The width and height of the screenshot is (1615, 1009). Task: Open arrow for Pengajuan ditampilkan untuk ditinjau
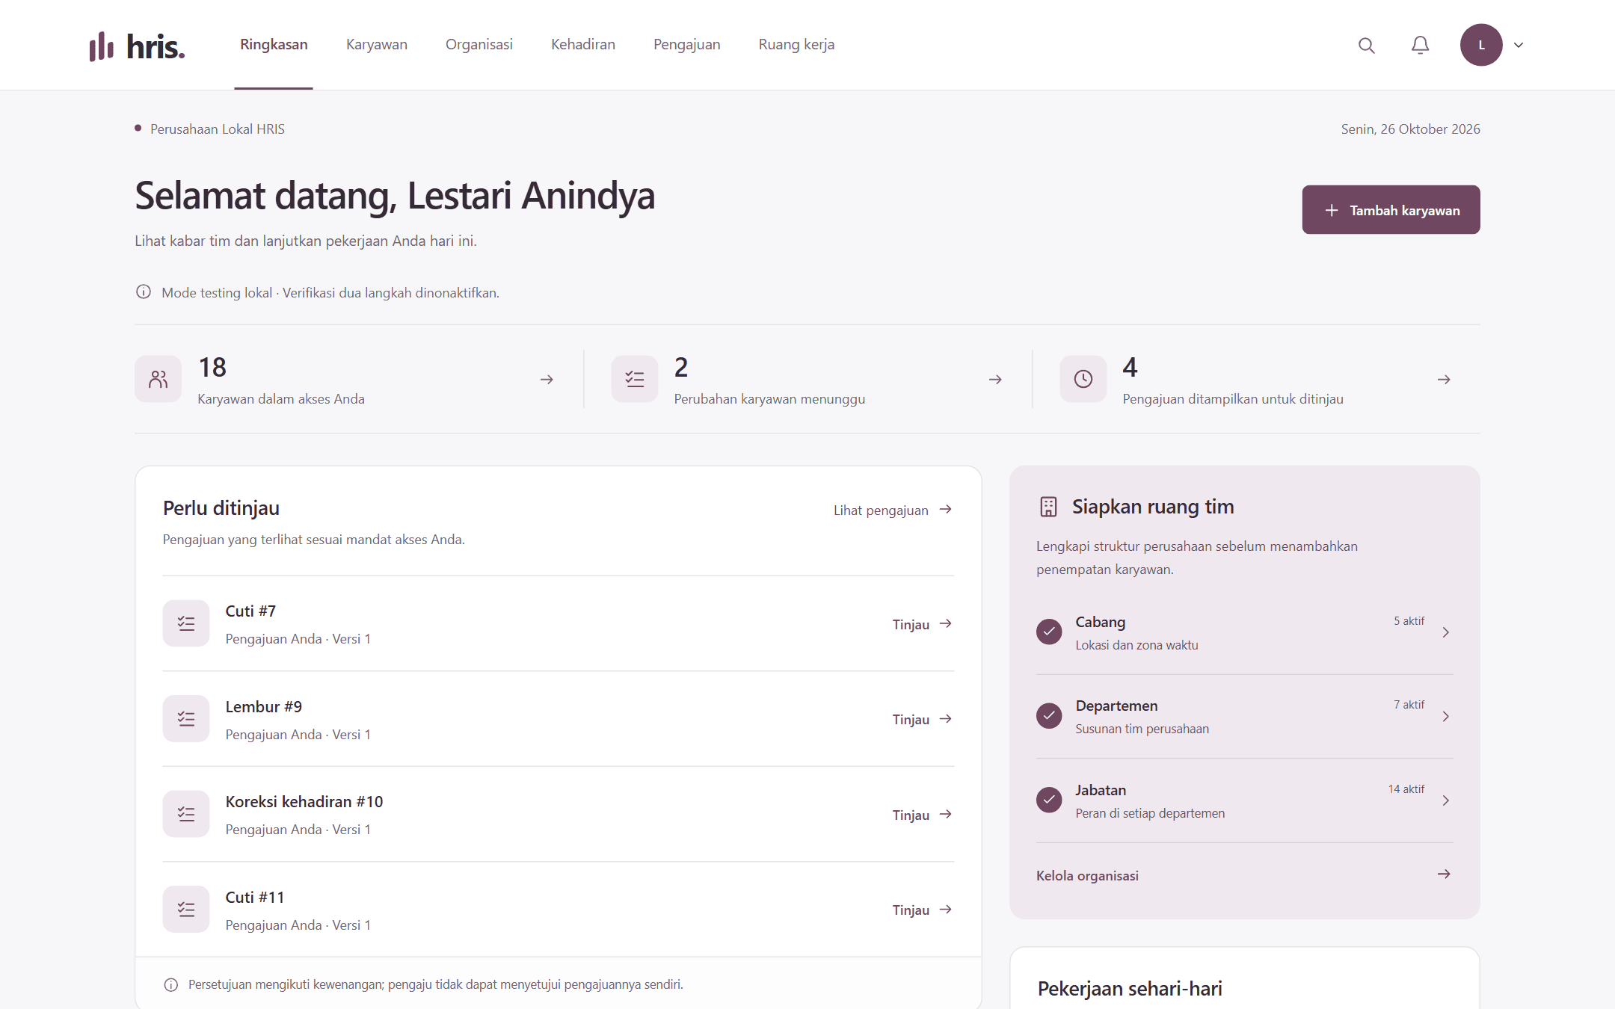click(x=1444, y=380)
